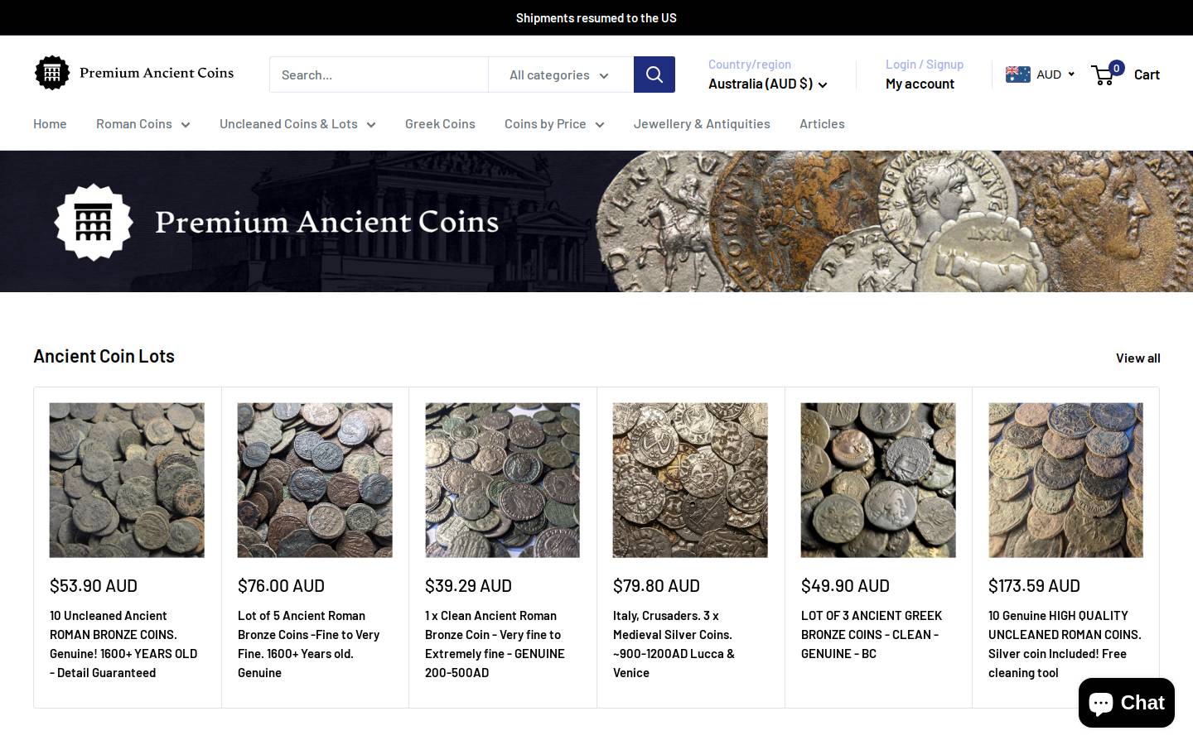Click the Ancient Coin Lots heading
The width and height of the screenshot is (1193, 745).
pos(104,356)
